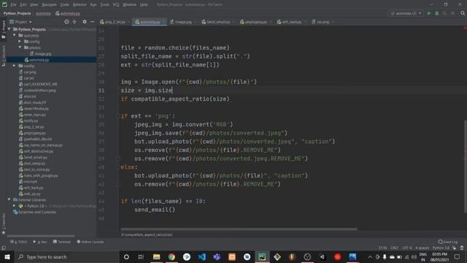Open the Edit menu
Screen dimensions: 467x263
tap(23, 5)
